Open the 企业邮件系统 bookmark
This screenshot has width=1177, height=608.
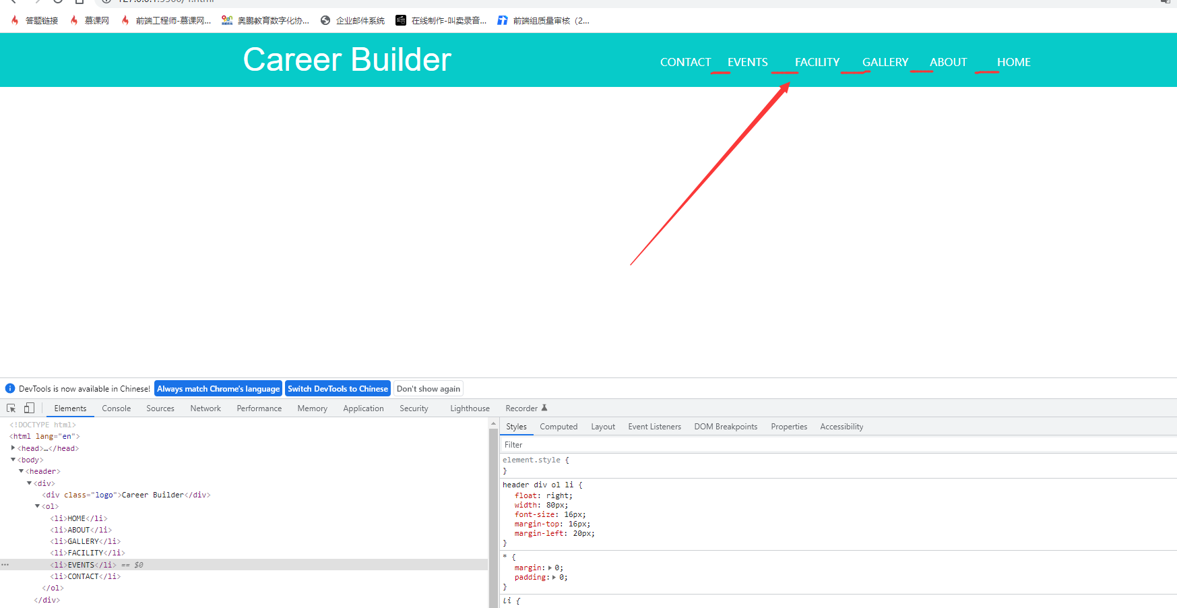click(352, 21)
